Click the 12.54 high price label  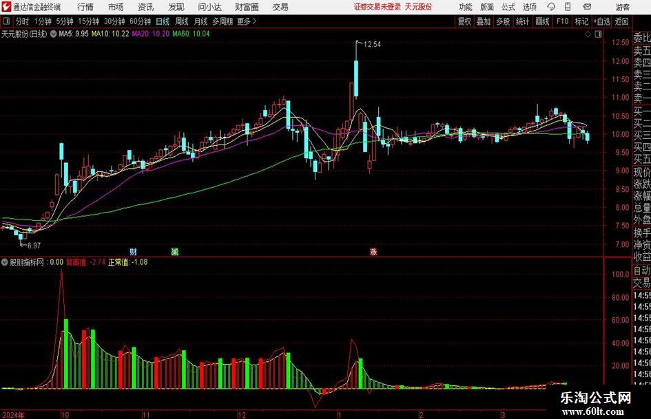[372, 45]
